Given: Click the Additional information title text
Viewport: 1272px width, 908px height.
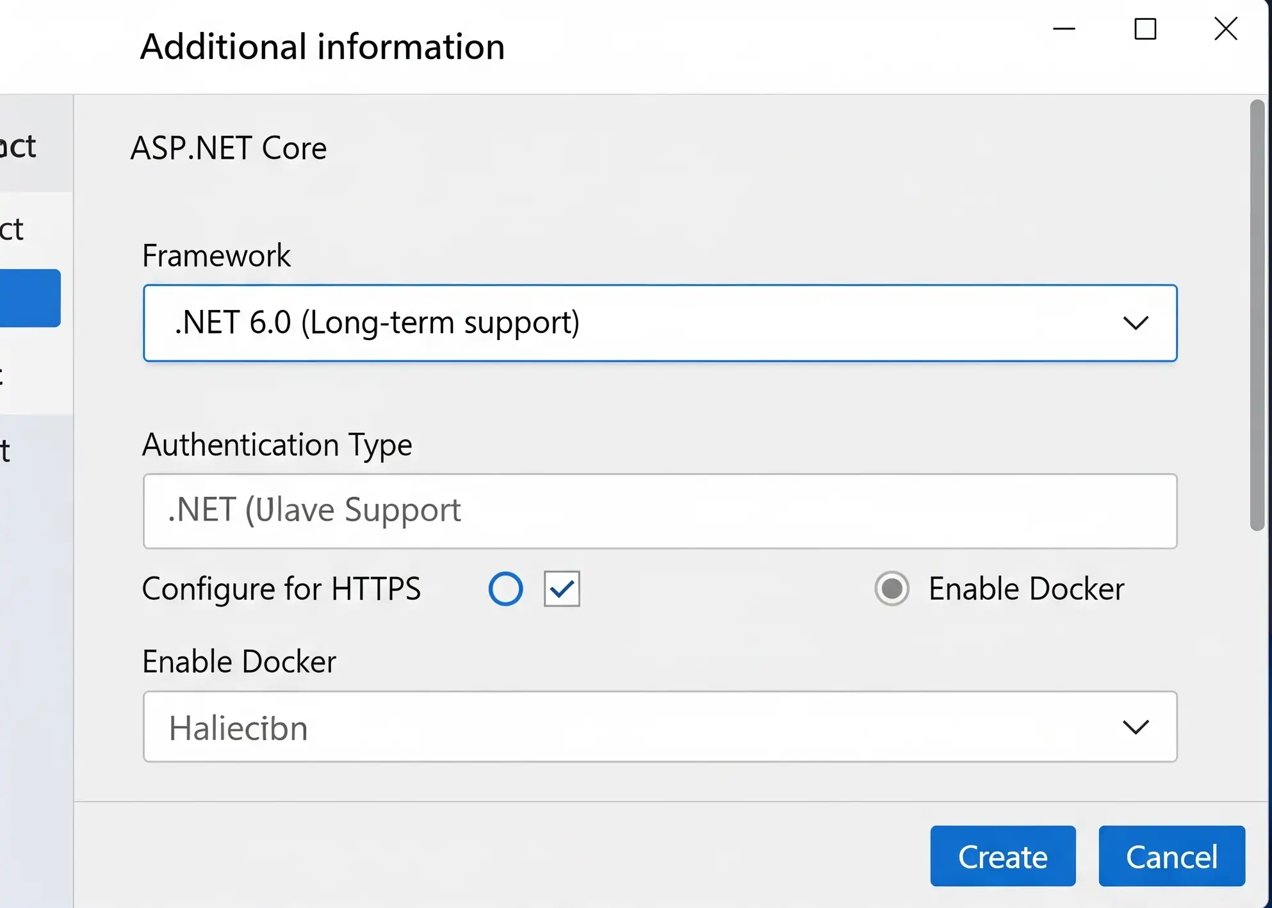Looking at the screenshot, I should (x=322, y=47).
